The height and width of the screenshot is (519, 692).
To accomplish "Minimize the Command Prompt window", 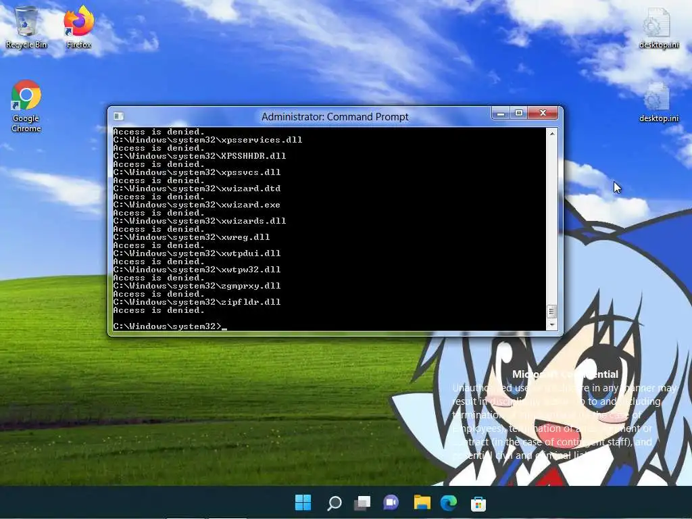I will (501, 114).
